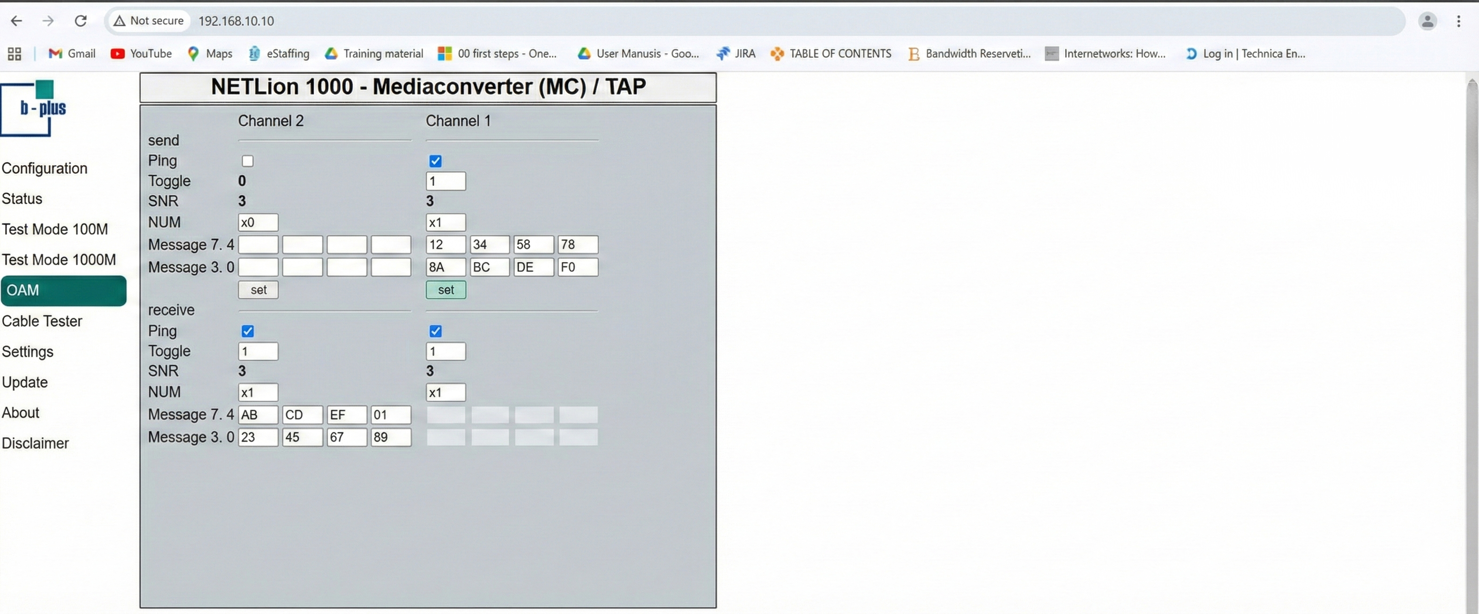Open the Cable Tester menu page
Viewport: 1479px width, 614px height.
coord(42,321)
